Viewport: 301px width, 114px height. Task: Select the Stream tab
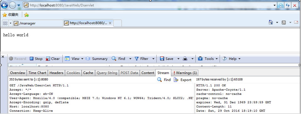pos(163,73)
